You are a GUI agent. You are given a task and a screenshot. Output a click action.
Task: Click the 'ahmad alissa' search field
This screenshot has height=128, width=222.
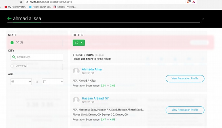104,18
